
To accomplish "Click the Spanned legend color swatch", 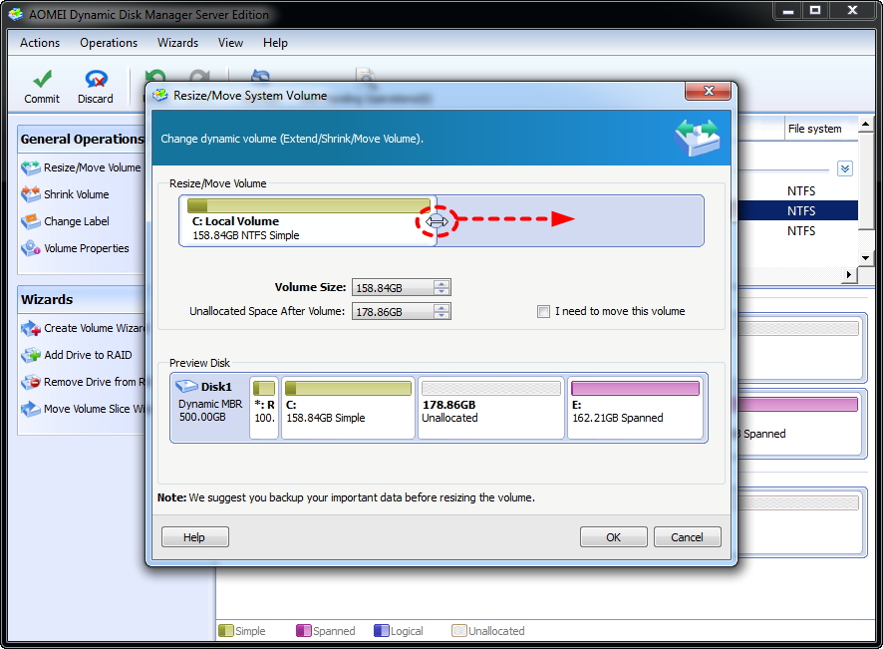I will 304,630.
